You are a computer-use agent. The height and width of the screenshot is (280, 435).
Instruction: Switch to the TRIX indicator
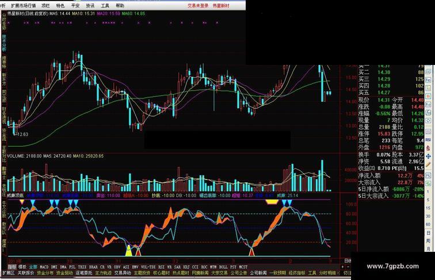82,267
